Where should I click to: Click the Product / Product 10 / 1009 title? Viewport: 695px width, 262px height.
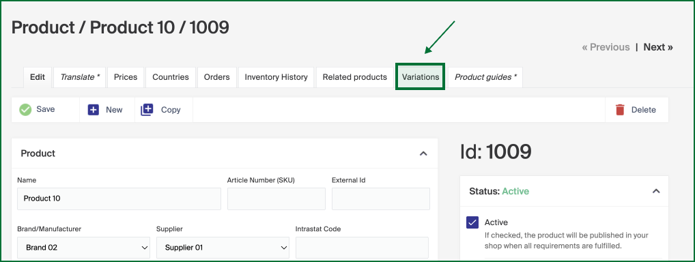tap(120, 27)
